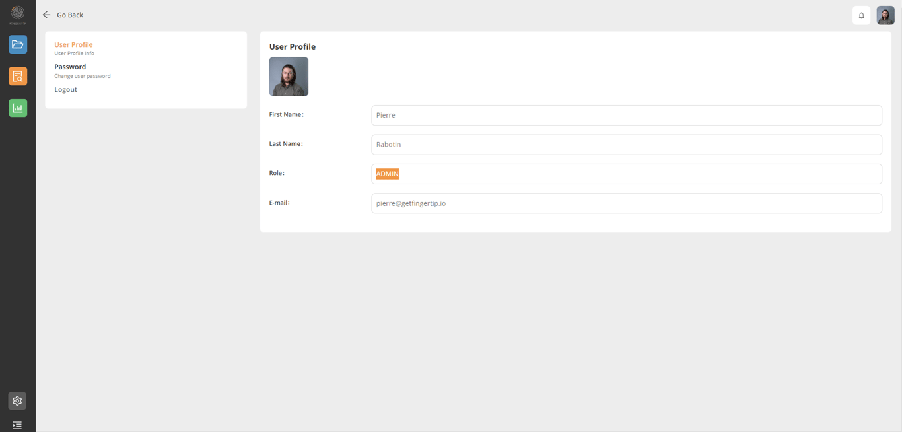Click Logout
This screenshot has height=432, width=902.
click(65, 90)
